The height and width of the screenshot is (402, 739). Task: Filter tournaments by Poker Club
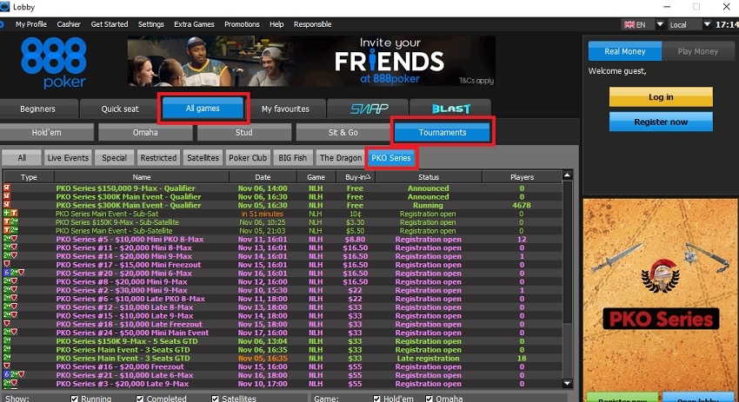pos(248,158)
